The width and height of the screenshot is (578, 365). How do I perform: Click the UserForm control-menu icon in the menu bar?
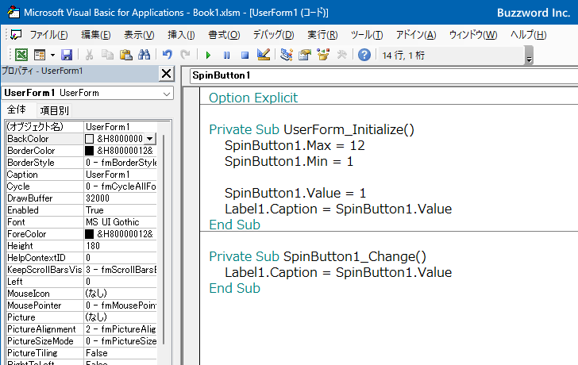click(16, 35)
